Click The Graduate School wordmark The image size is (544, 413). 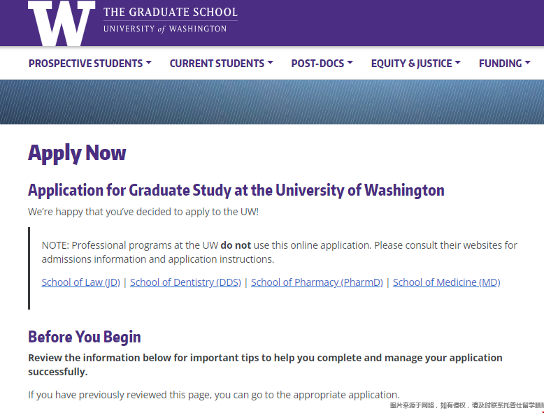click(171, 12)
